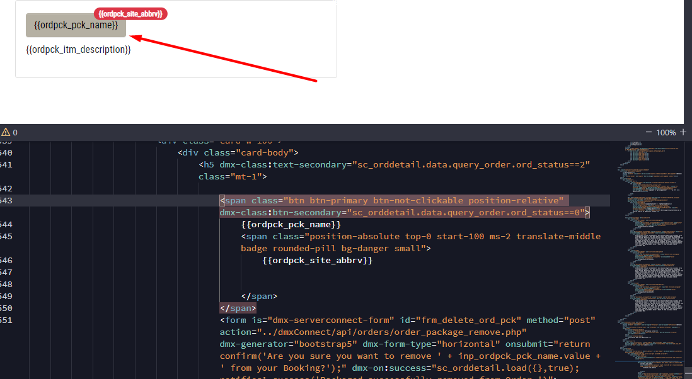Click the code minimap on the right
The image size is (692, 379).
652,252
